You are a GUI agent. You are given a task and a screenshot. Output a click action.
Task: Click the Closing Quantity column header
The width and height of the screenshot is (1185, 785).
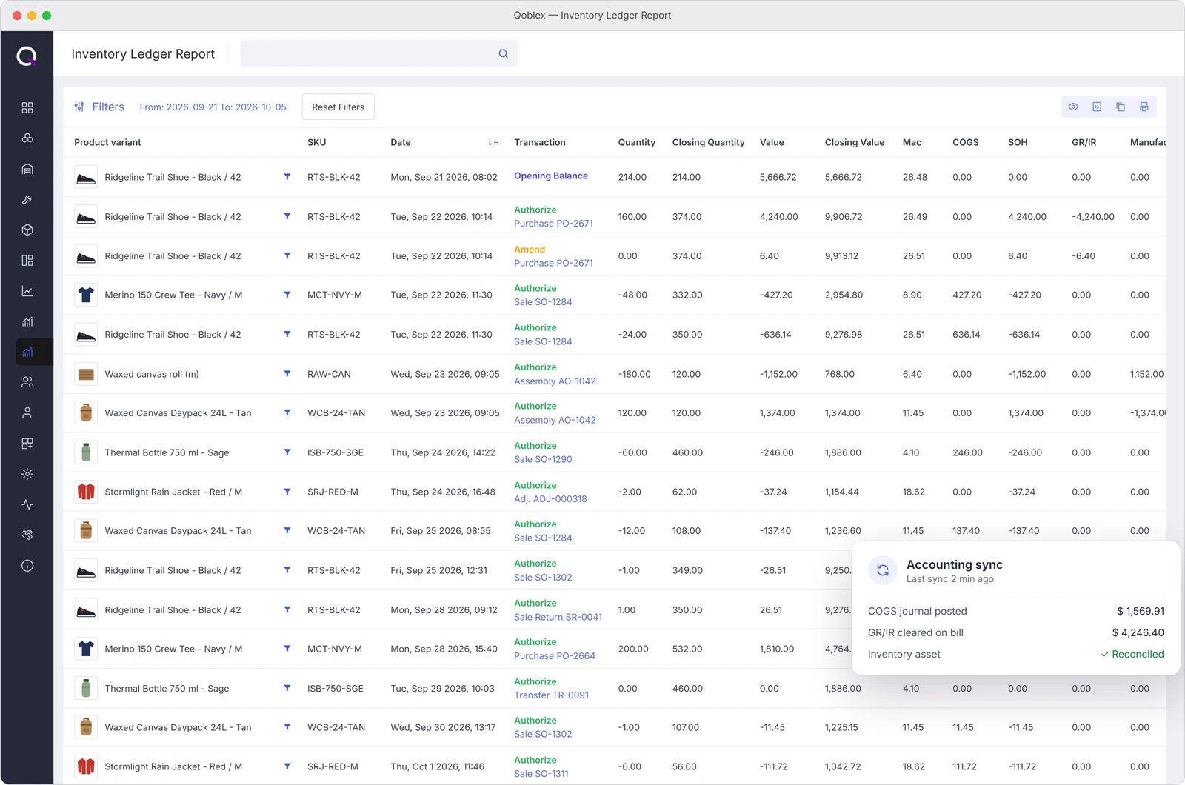pyautogui.click(x=708, y=142)
